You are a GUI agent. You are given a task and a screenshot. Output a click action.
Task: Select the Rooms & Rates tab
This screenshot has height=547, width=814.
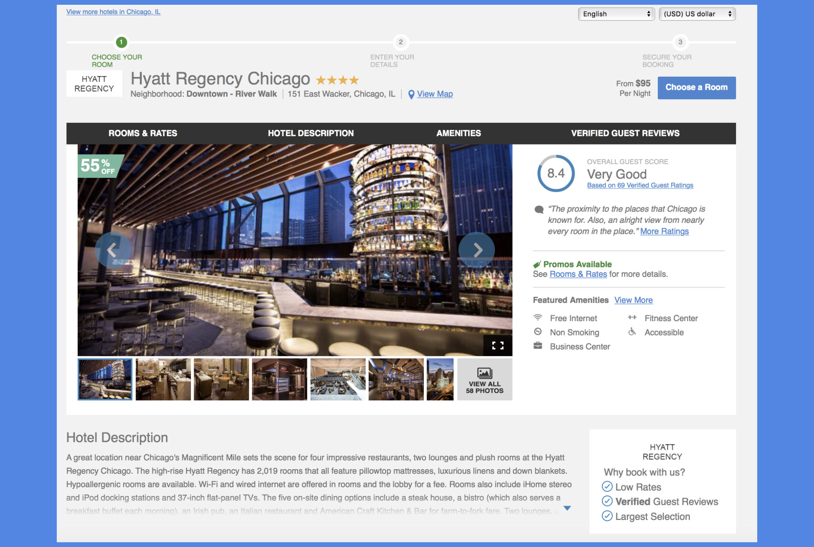(x=142, y=133)
